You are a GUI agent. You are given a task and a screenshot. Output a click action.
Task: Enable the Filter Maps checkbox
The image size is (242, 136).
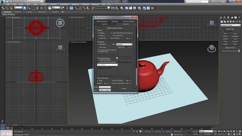(98, 47)
